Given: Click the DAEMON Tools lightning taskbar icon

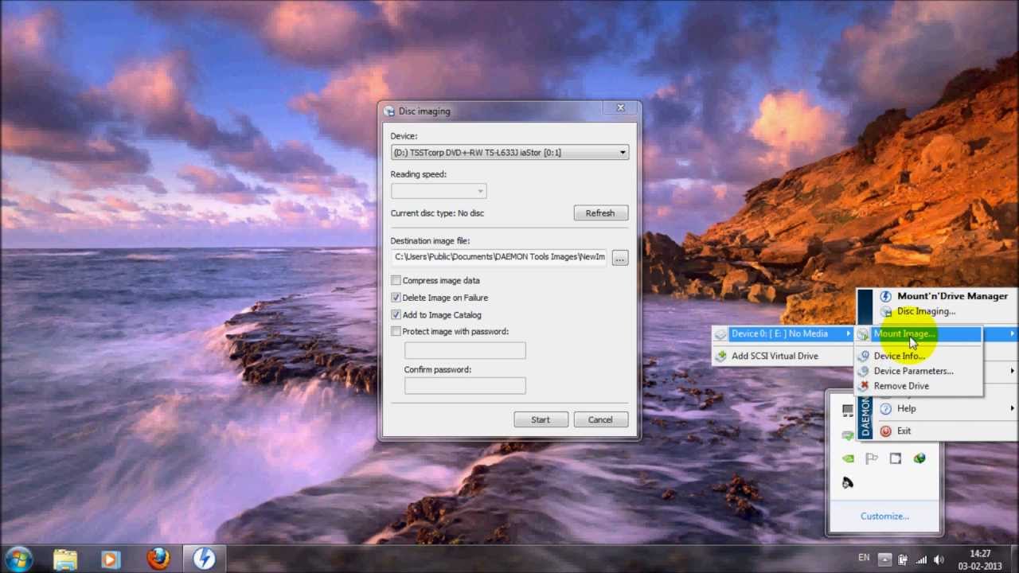Looking at the screenshot, I should tap(204, 559).
